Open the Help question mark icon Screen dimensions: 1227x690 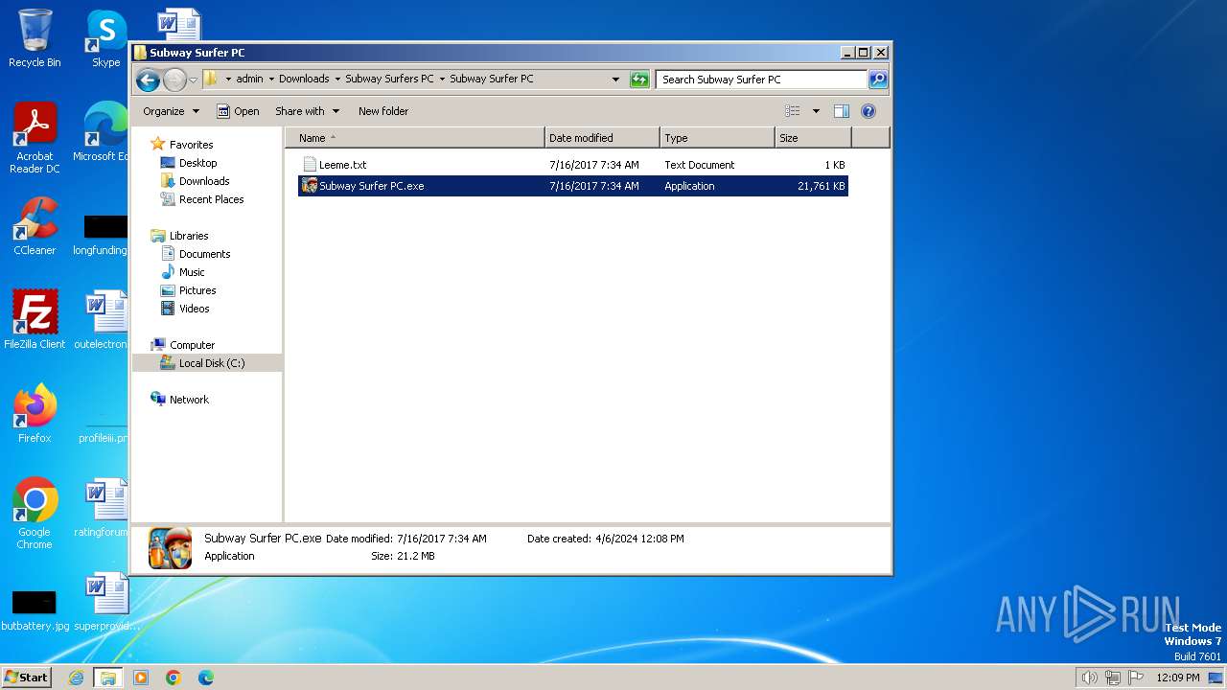868,111
